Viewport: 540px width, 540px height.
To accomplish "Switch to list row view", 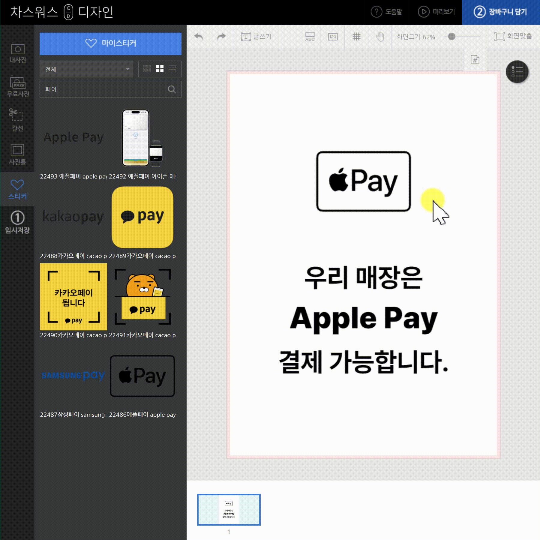I will coord(172,69).
